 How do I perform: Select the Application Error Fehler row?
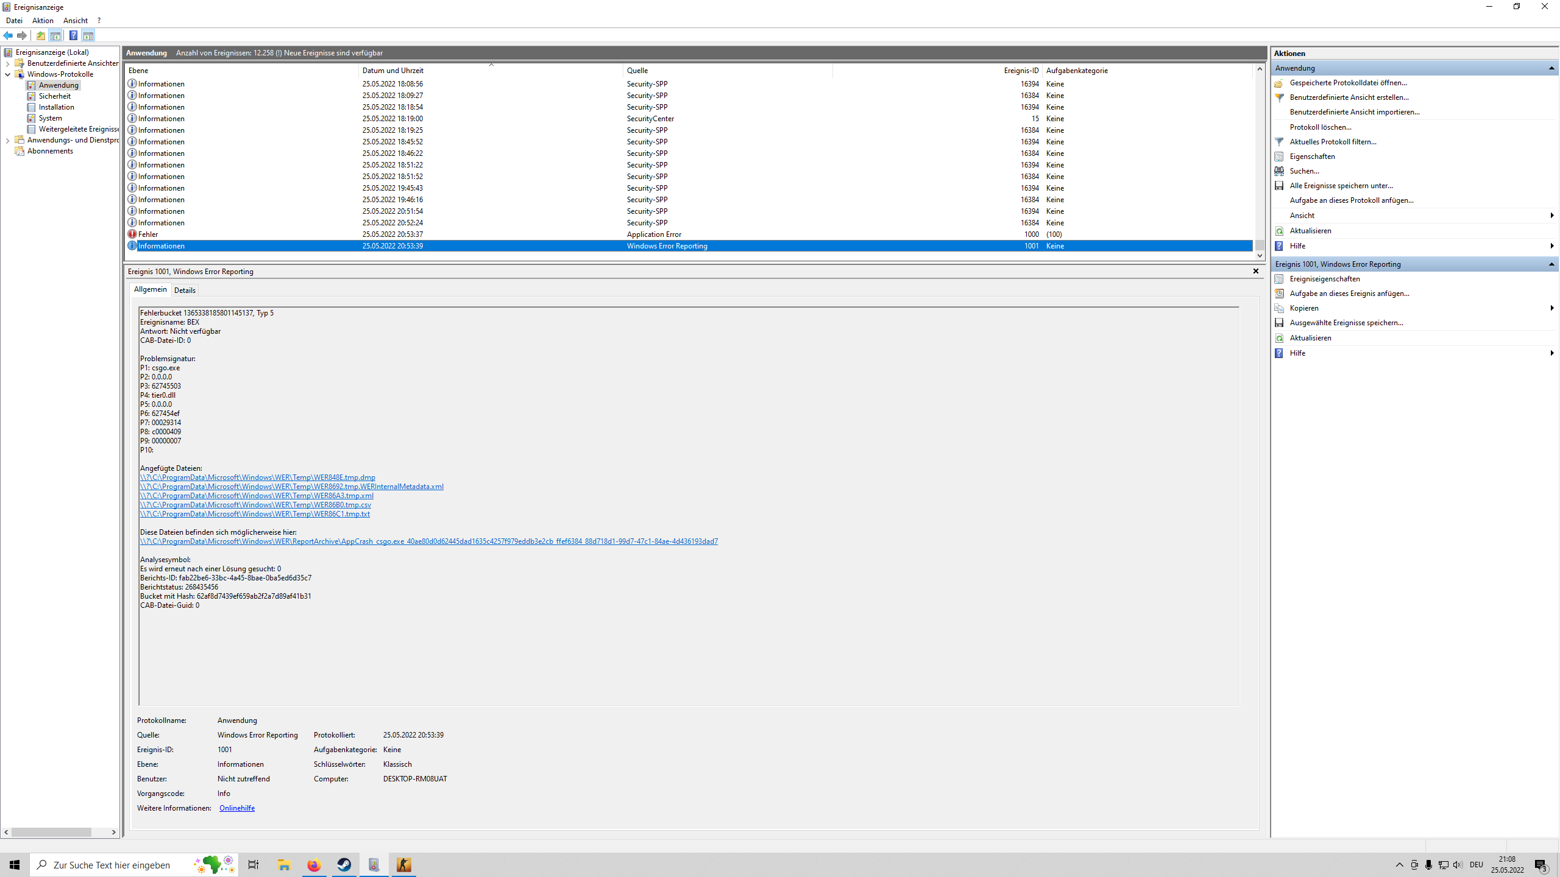point(689,234)
